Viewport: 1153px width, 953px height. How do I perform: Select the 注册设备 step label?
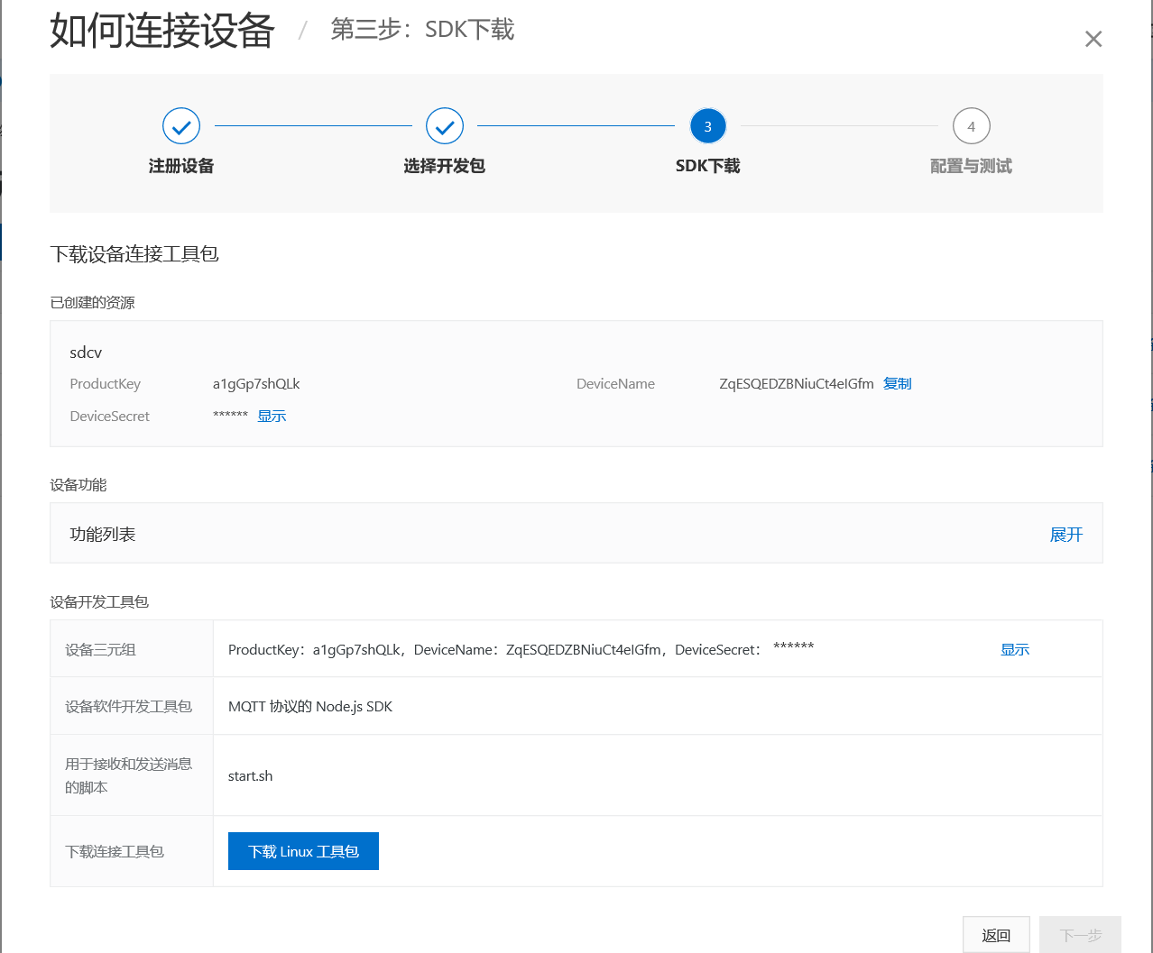(x=181, y=166)
